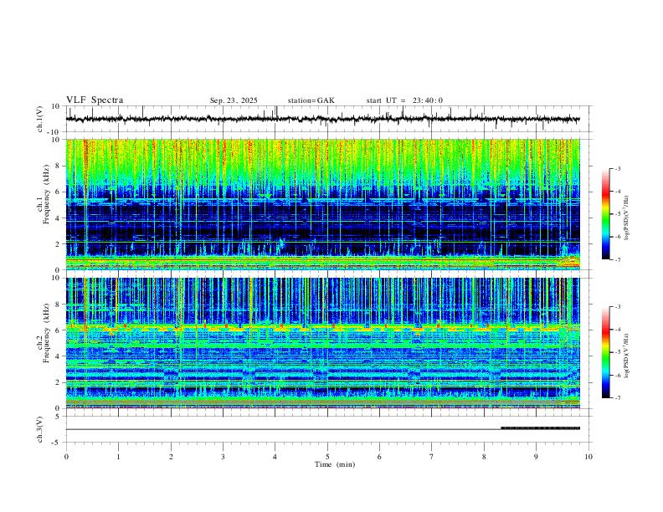Image resolution: width=663 pixels, height=512 pixels.
Task: Click the thick black segment in ch.3 trace
Action: [541, 428]
